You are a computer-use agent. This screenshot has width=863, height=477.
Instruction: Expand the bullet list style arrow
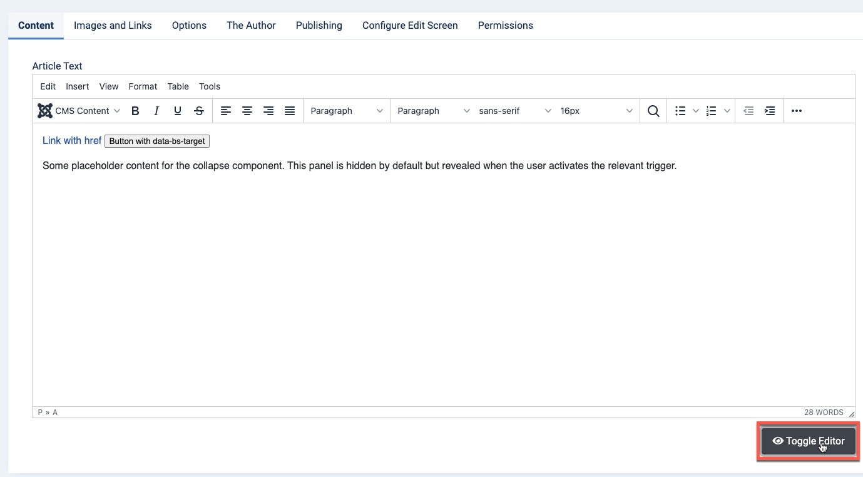(696, 111)
